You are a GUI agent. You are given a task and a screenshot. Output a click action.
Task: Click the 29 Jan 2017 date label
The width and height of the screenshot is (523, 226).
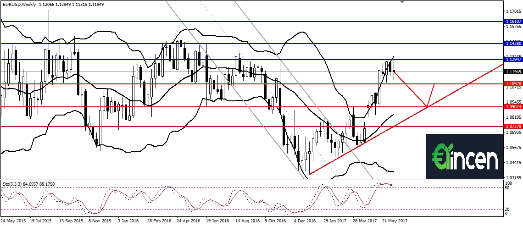(335, 220)
